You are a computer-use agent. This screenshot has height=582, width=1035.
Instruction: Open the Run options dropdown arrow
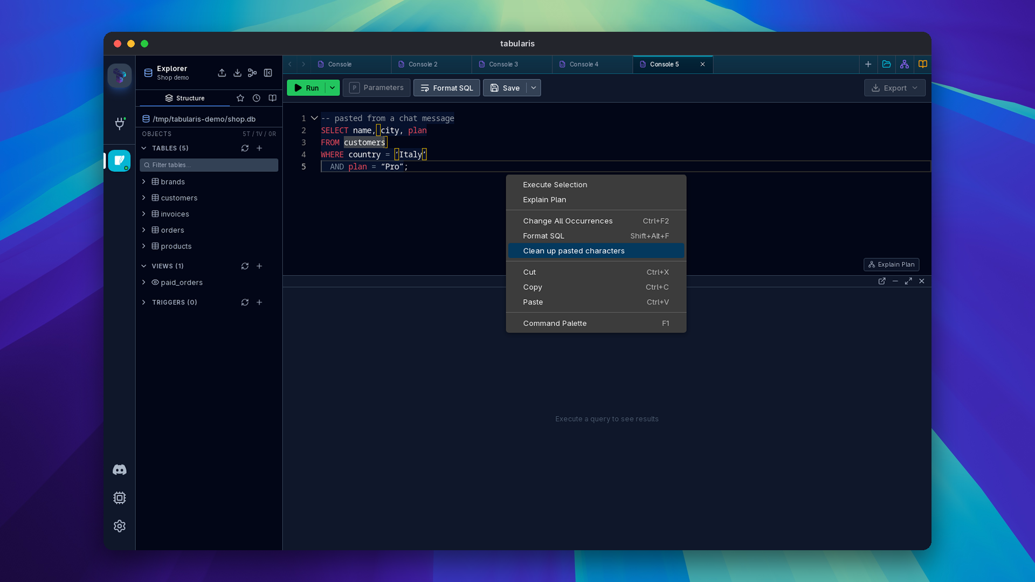[x=332, y=88]
